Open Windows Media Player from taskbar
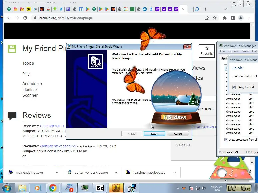This screenshot has width=258, height=193. click(37, 188)
